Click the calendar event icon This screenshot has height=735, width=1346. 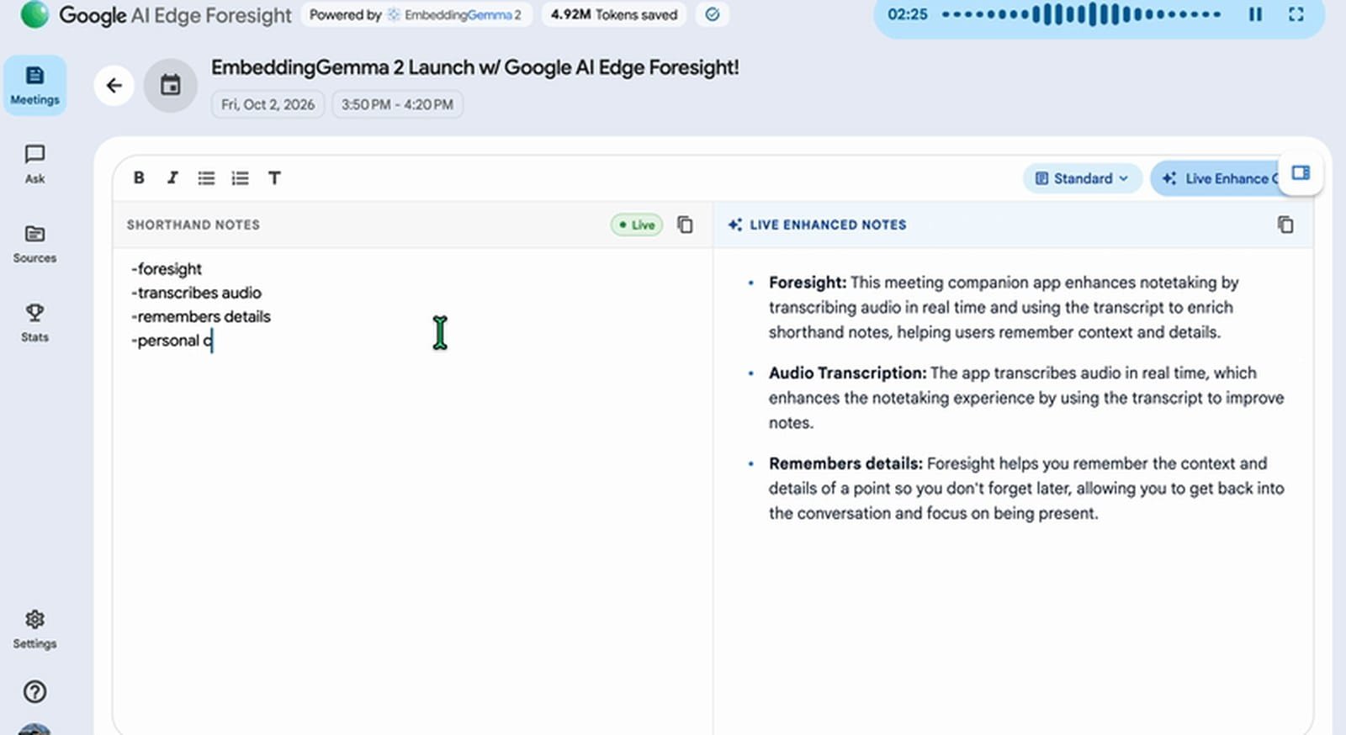[171, 85]
